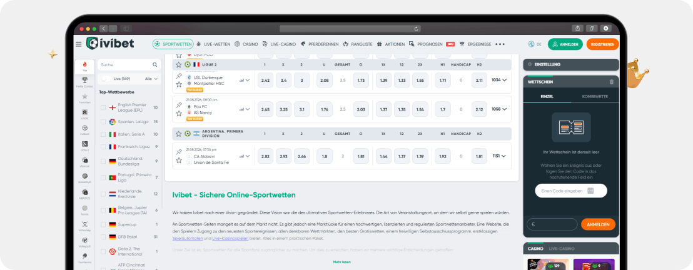Switch to the Live-Casino widget tab

(x=562, y=249)
